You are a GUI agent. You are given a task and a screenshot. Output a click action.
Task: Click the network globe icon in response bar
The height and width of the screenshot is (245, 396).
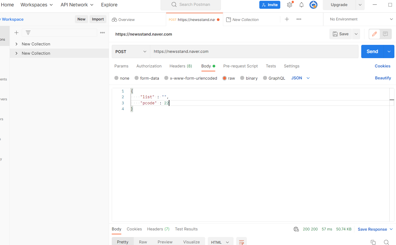pyautogui.click(x=296, y=229)
